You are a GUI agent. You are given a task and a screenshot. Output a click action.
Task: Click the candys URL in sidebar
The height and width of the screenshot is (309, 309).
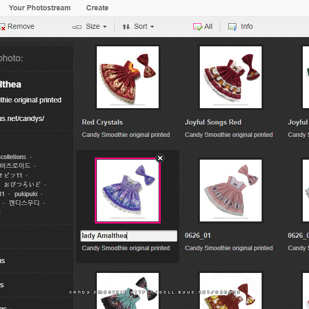[x=22, y=118]
